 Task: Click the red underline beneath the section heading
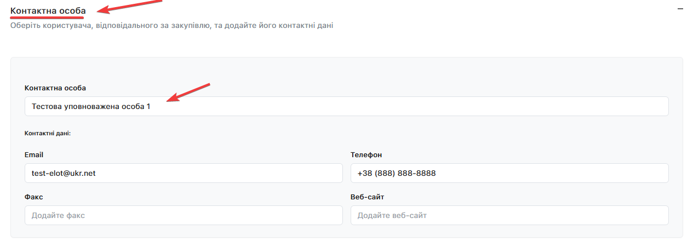47,18
